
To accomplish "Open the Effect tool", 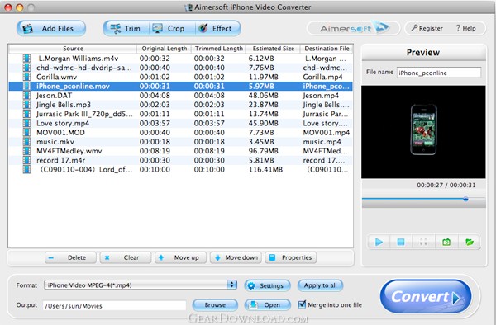I will click(x=217, y=28).
